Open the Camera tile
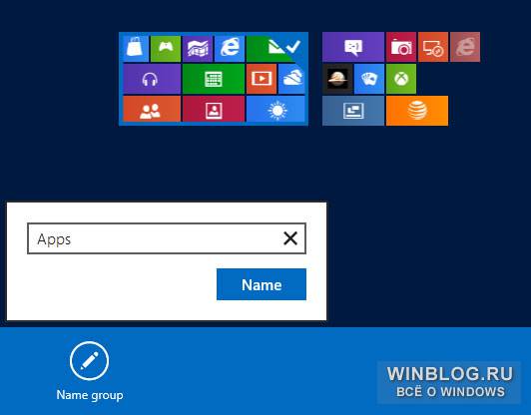This screenshot has height=415, width=531. (x=401, y=47)
